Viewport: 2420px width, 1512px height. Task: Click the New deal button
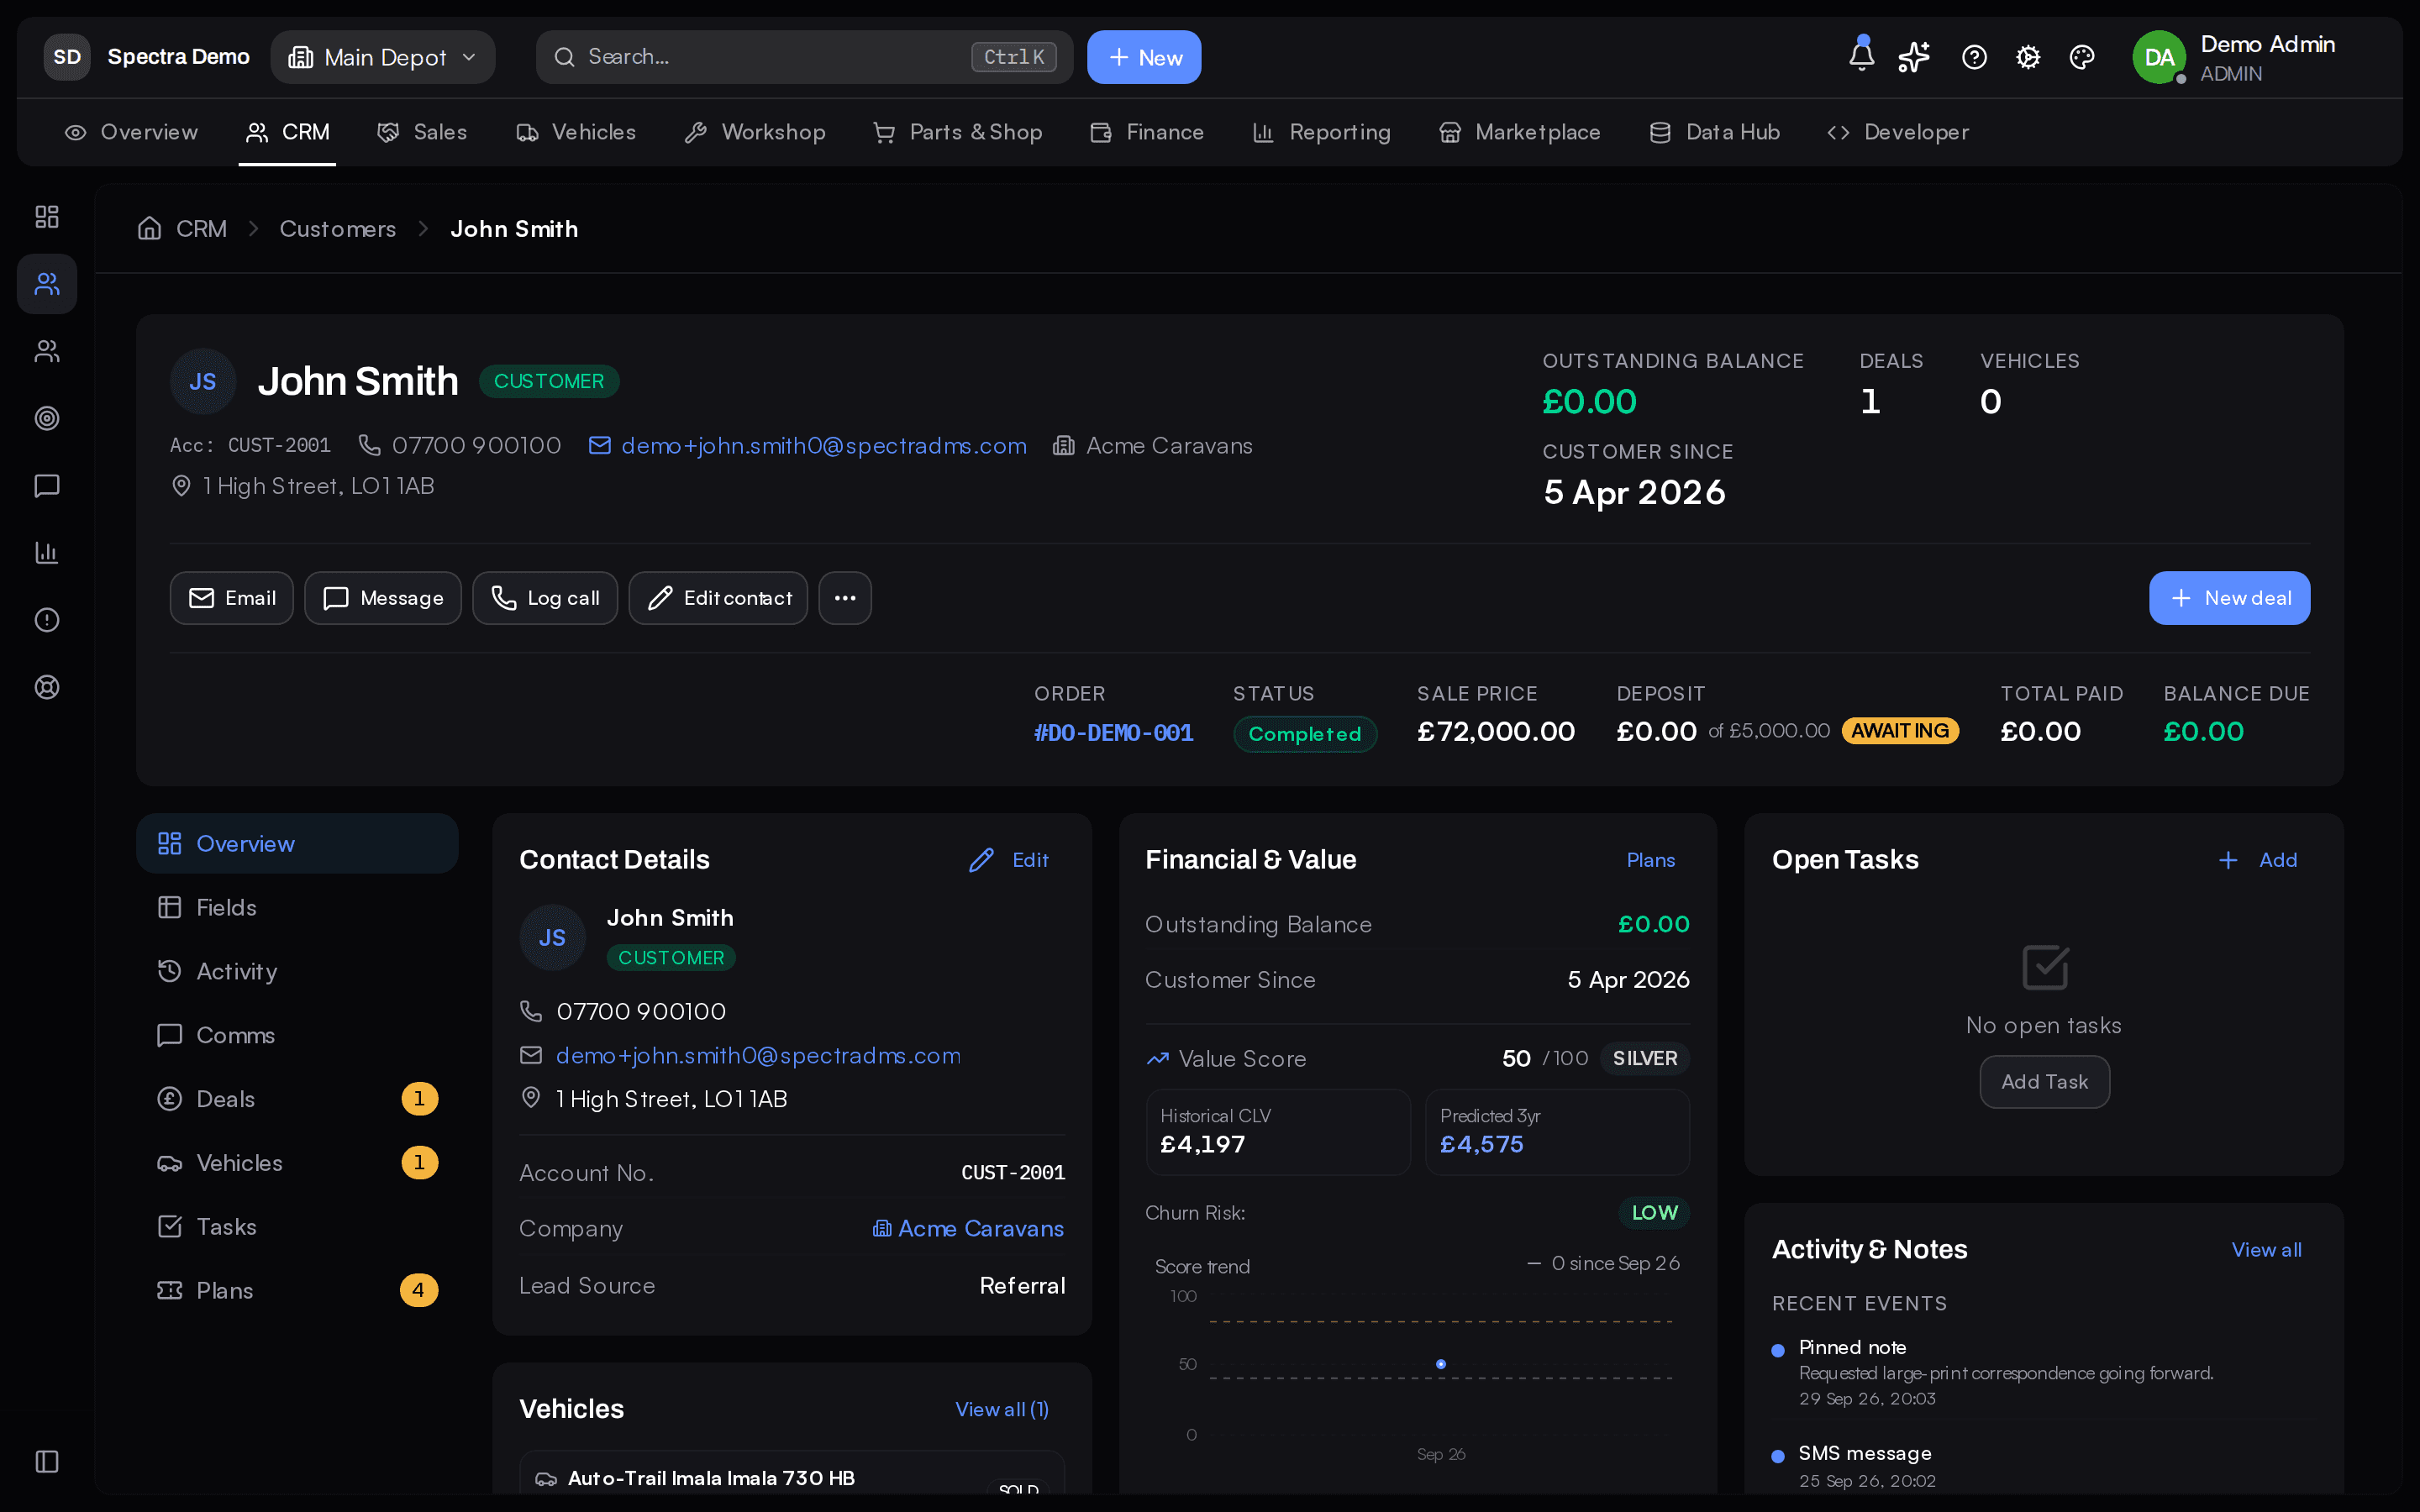click(x=2229, y=598)
